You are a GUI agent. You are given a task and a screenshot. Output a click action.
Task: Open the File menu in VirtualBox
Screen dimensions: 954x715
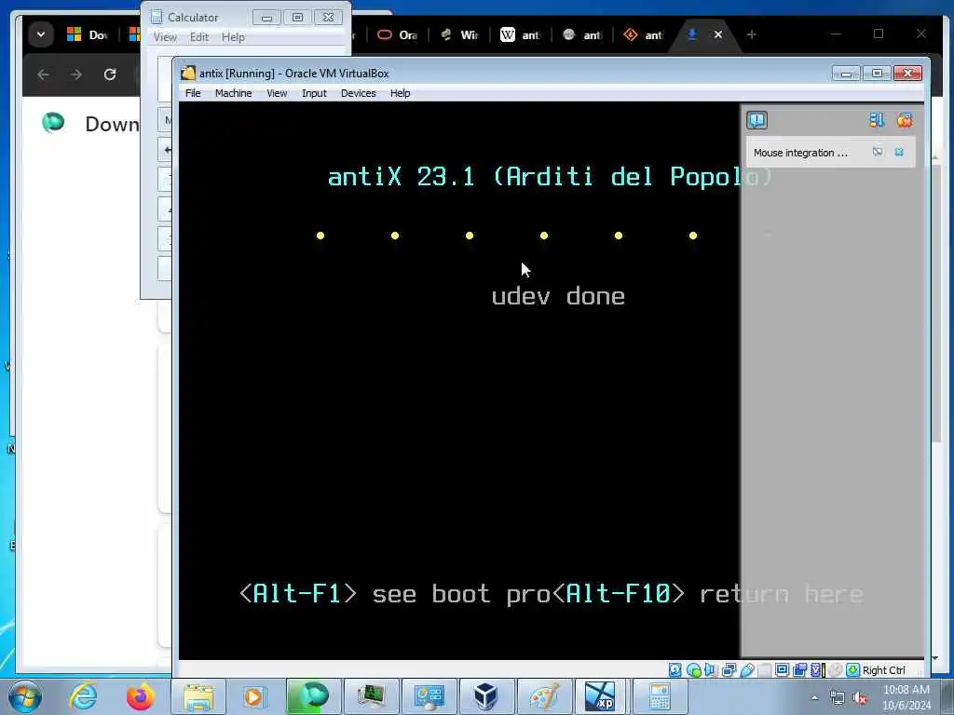click(x=193, y=93)
